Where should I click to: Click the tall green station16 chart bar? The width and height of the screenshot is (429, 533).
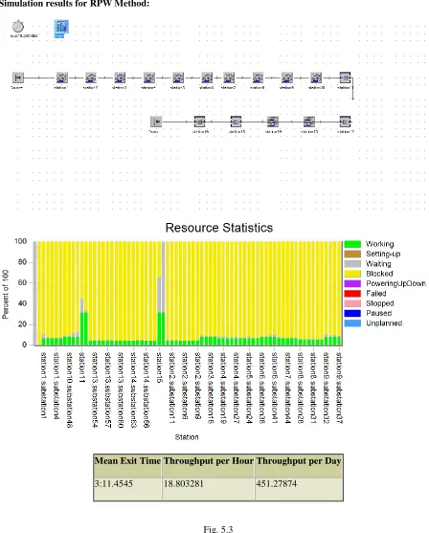click(x=159, y=328)
